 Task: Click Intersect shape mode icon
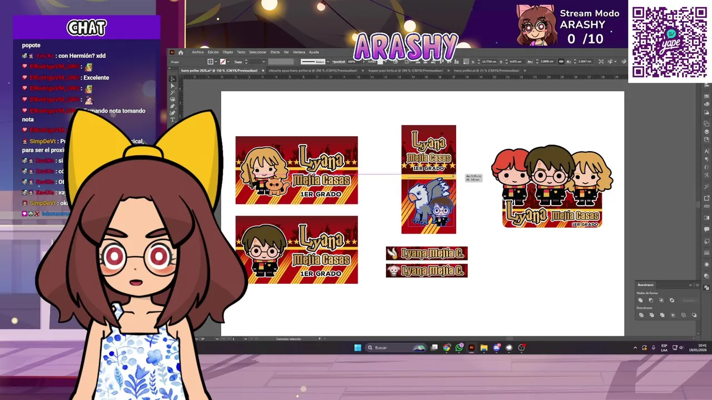[x=661, y=300]
